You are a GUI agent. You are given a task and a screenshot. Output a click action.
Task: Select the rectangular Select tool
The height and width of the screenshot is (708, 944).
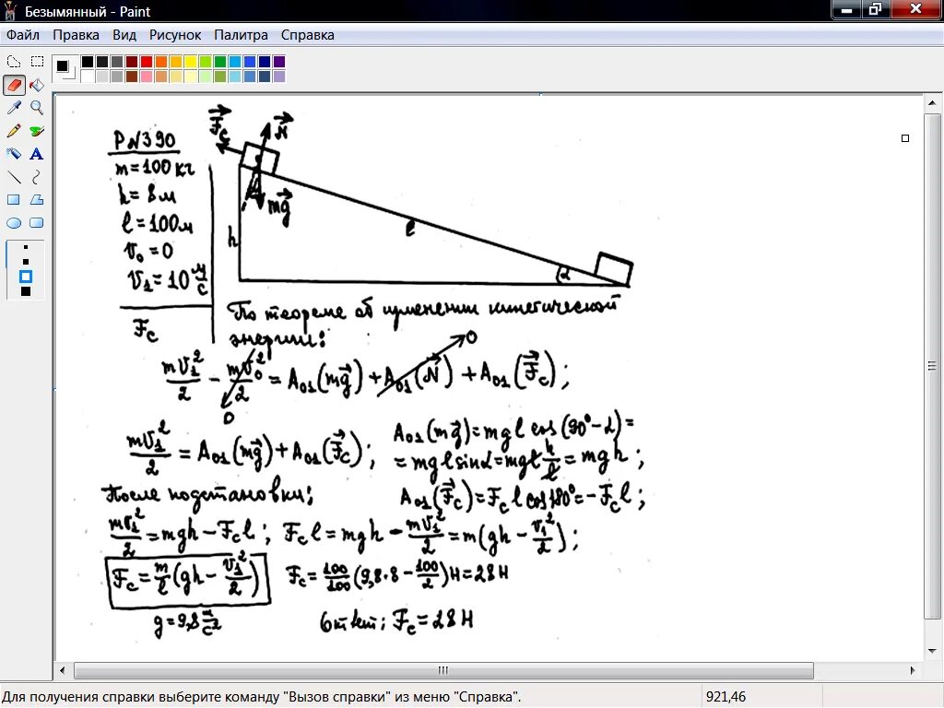(x=37, y=62)
